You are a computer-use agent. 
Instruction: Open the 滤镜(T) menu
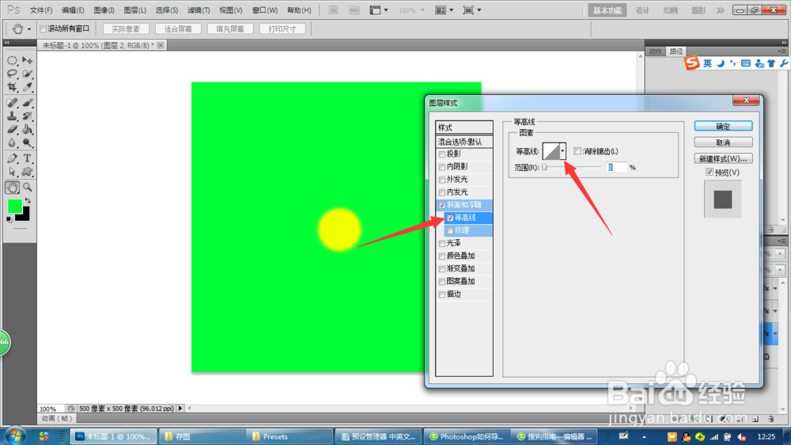199,10
